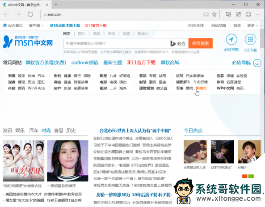Close the MSN中文网 tab
Image resolution: width=265 pixels, height=207 pixels.
[47, 5]
